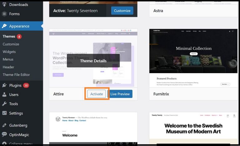The height and width of the screenshot is (146, 240).
Task: Click Live Preview for the Attire theme
Action: tap(120, 94)
